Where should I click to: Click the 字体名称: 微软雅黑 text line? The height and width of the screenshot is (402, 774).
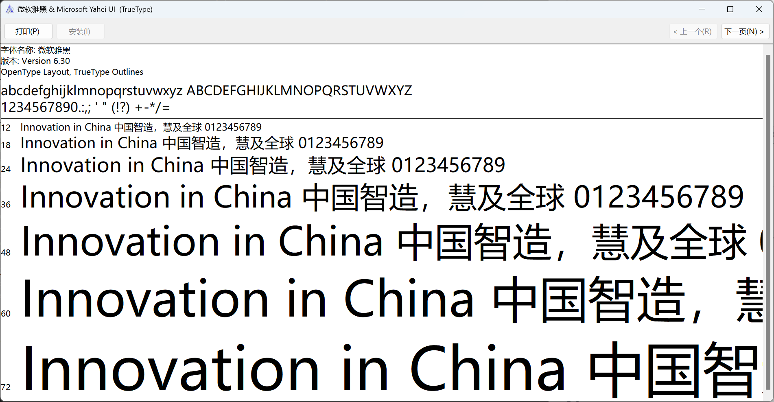coord(36,50)
